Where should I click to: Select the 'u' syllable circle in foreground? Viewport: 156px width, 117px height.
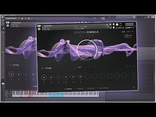pos(73,77)
